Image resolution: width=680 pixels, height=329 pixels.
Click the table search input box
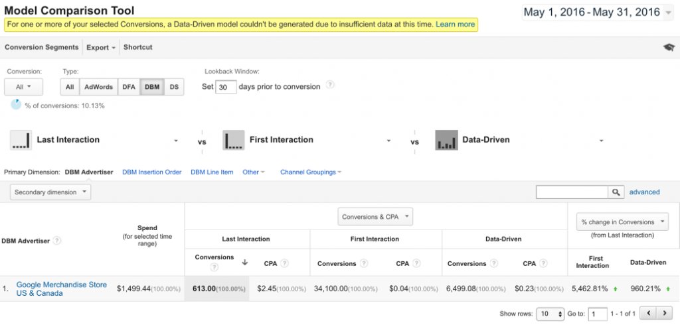click(572, 192)
